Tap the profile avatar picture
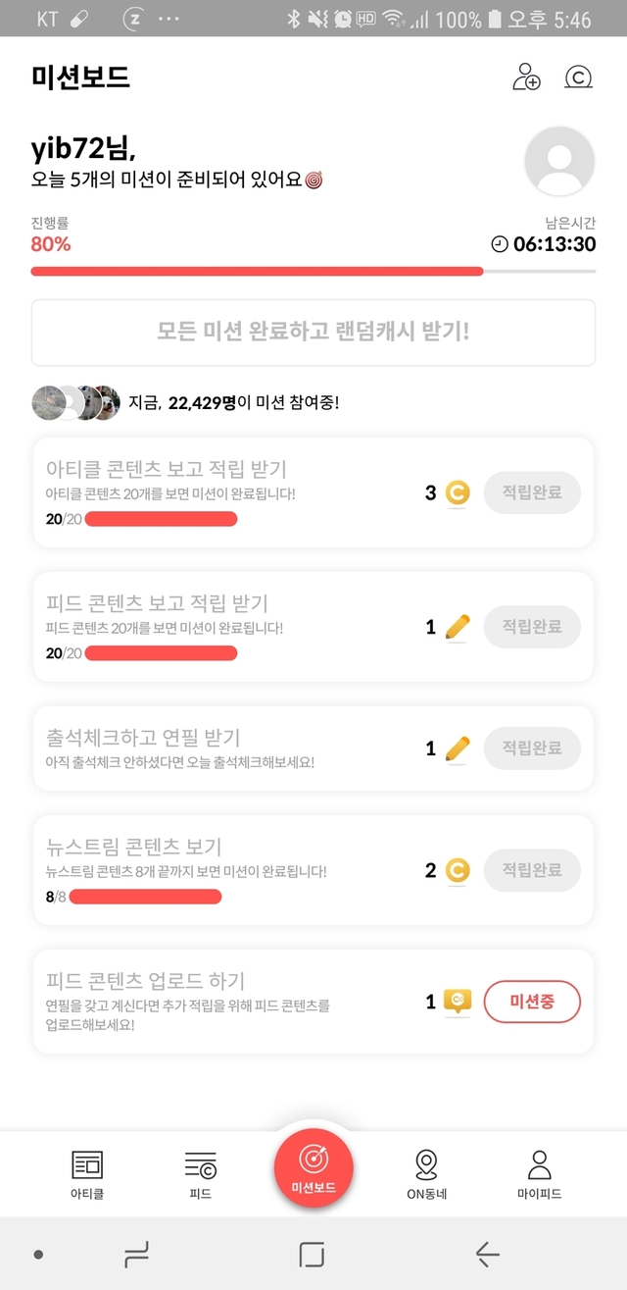The image size is (627, 1290). tap(559, 162)
